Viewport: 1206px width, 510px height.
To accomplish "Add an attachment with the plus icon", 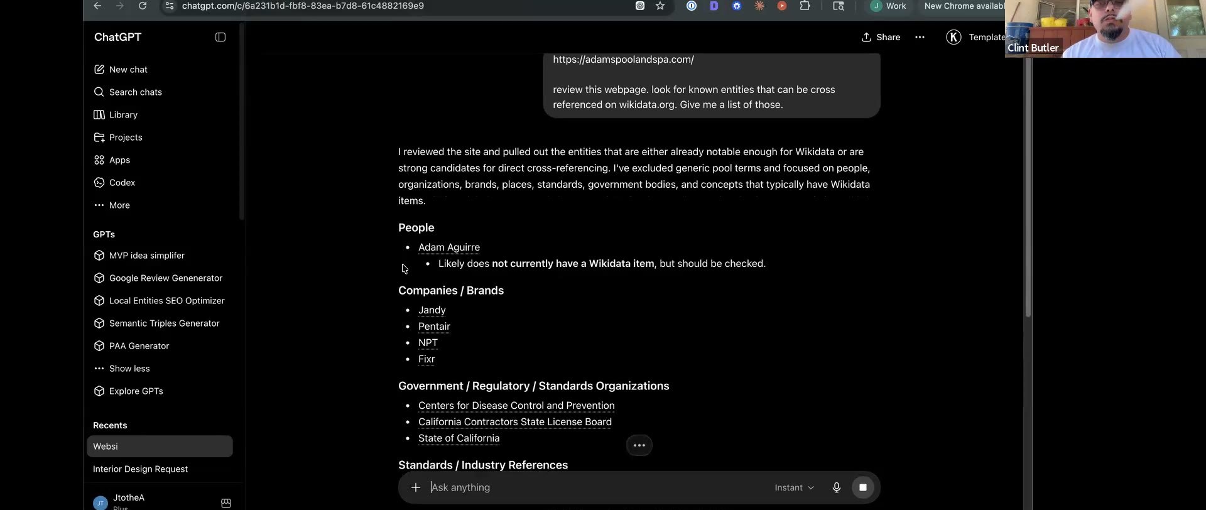I will 415,487.
